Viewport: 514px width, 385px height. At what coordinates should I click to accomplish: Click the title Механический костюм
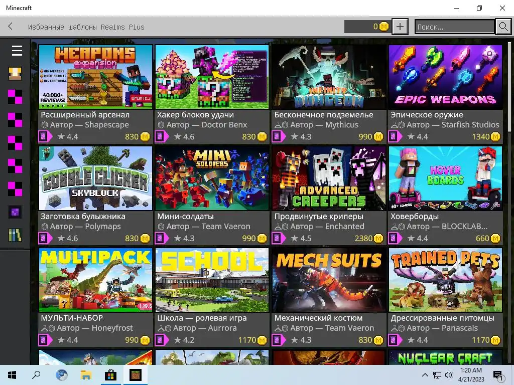pyautogui.click(x=318, y=318)
